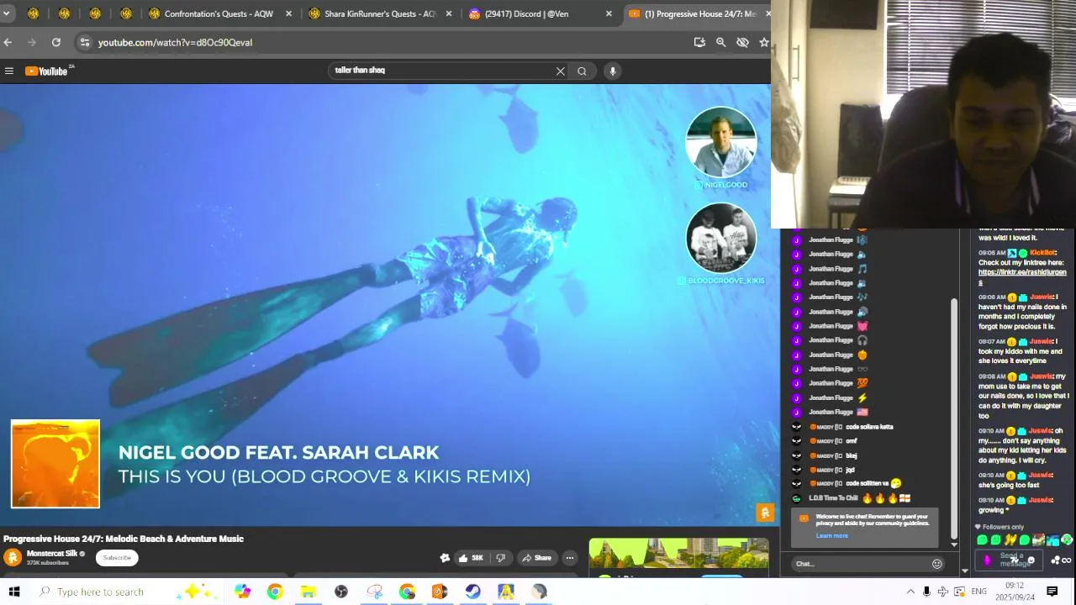Submit search with the magnifier button
Image resolution: width=1076 pixels, height=605 pixels.
click(x=582, y=71)
